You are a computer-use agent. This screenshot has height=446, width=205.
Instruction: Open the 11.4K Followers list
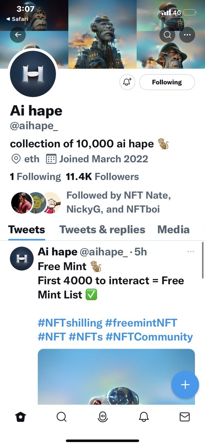(102, 177)
